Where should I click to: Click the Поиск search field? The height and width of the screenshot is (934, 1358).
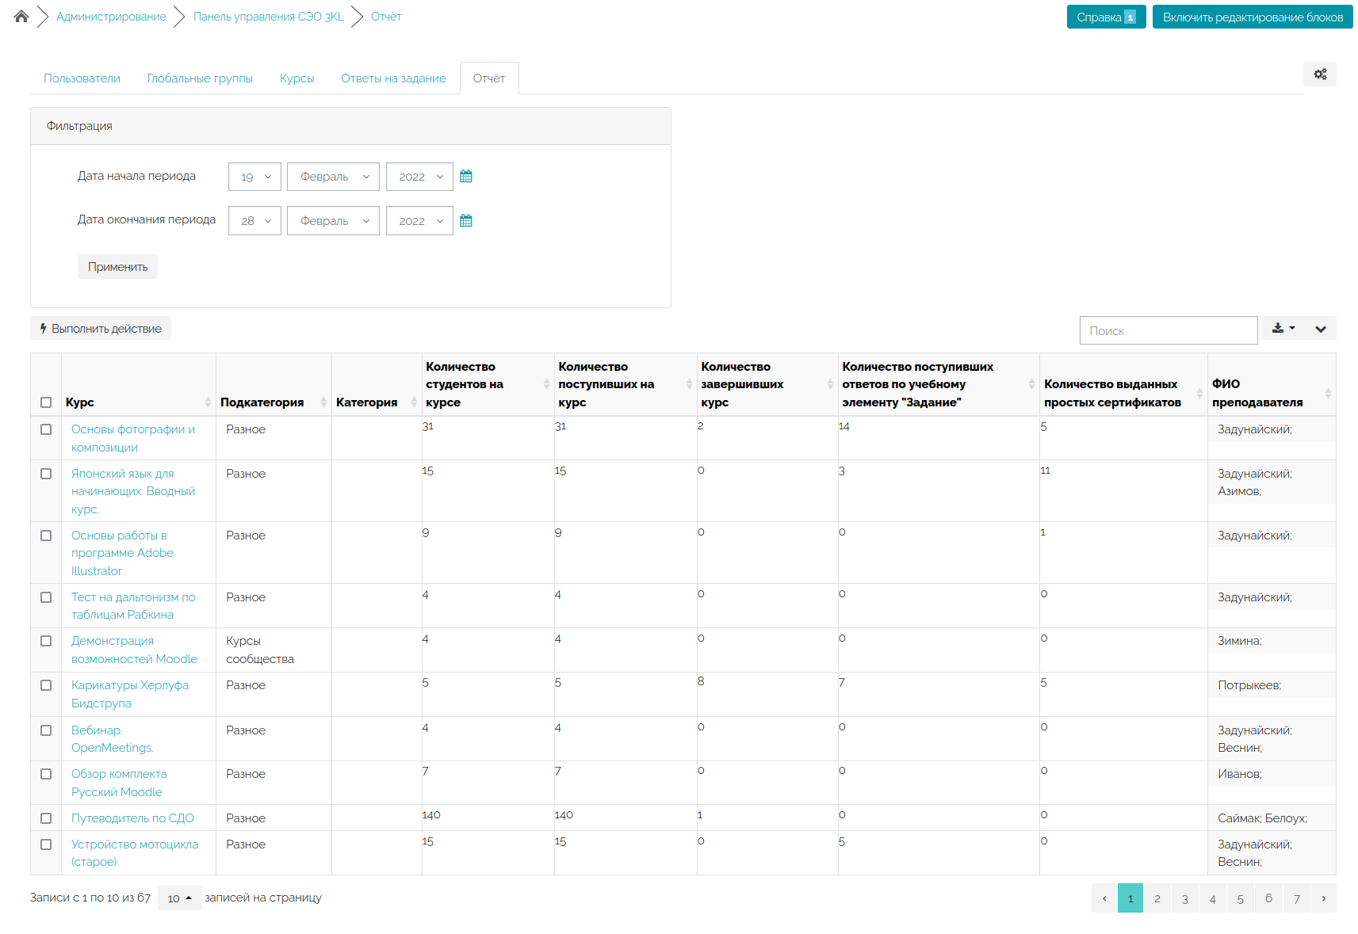(x=1169, y=330)
